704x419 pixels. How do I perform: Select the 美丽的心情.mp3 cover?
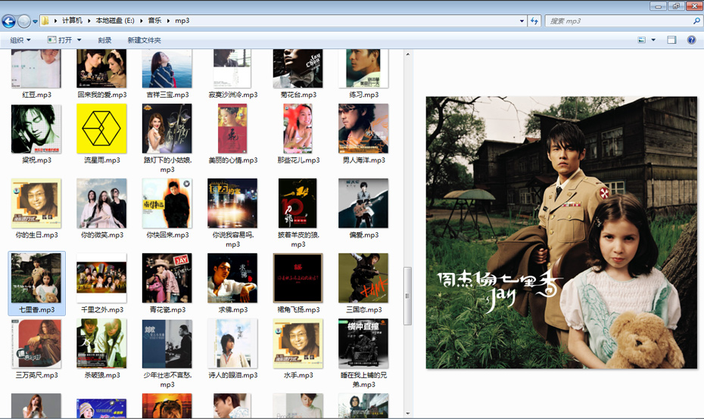point(232,129)
